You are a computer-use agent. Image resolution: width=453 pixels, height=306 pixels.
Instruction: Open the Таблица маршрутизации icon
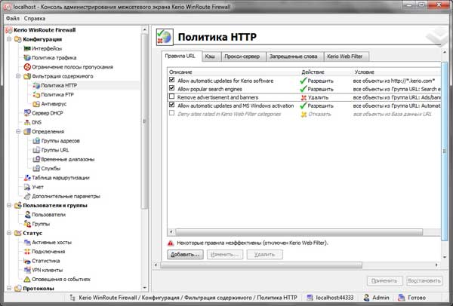[x=27, y=178]
